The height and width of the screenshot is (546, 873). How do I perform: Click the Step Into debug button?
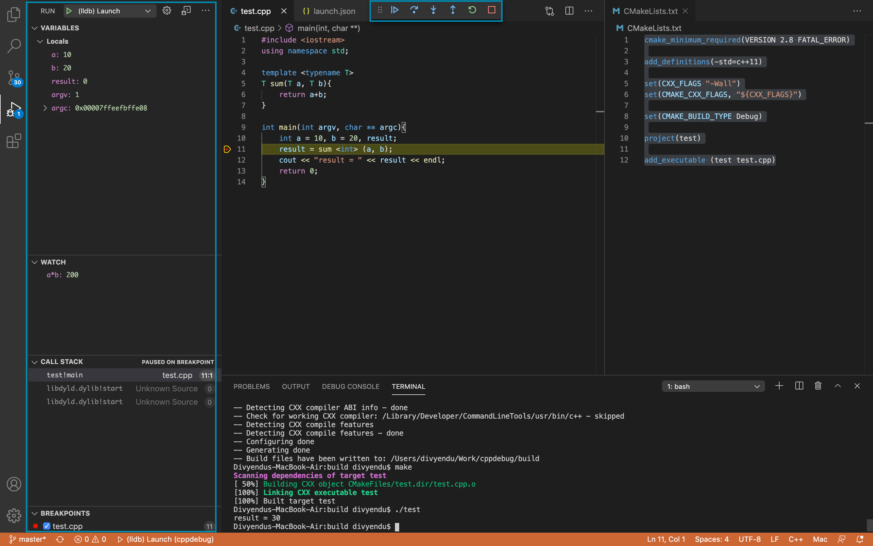tap(433, 10)
